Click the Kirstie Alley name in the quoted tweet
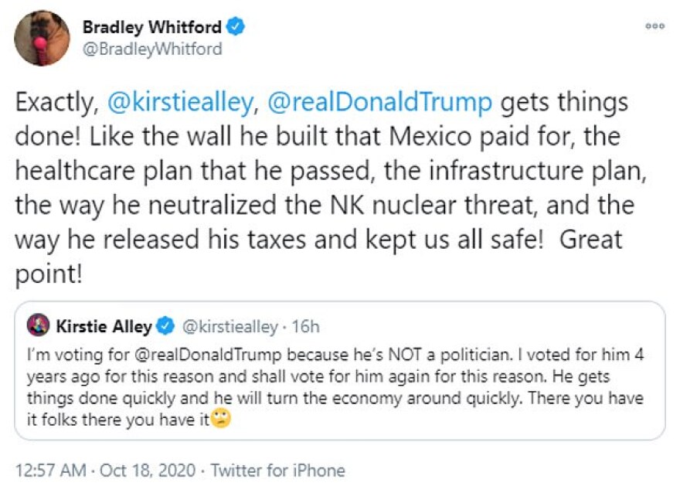Viewport: 680px width, 493px height. [x=104, y=326]
